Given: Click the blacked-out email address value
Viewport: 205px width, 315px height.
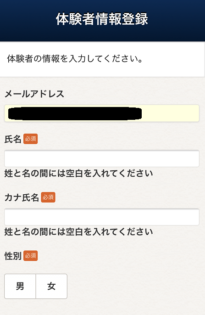Looking at the screenshot, I should click(75, 113).
